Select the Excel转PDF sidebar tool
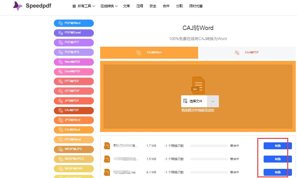297x178 pixels. pos(74,72)
